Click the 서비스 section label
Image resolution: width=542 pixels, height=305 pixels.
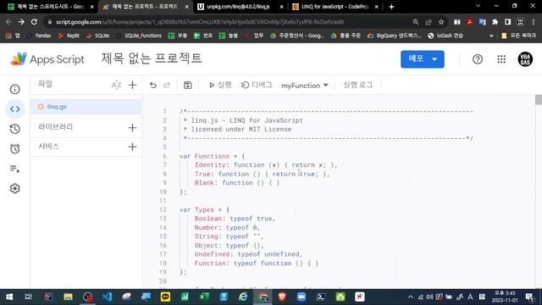pyautogui.click(x=48, y=147)
